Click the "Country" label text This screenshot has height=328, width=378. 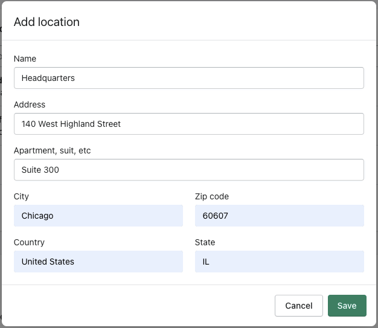pyautogui.click(x=29, y=242)
